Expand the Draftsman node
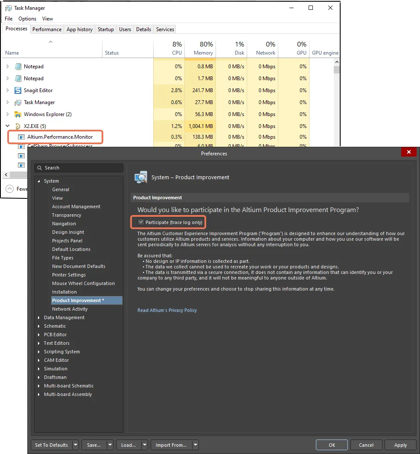 [39, 378]
